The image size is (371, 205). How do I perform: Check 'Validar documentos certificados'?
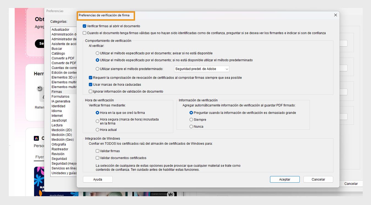tap(98, 158)
